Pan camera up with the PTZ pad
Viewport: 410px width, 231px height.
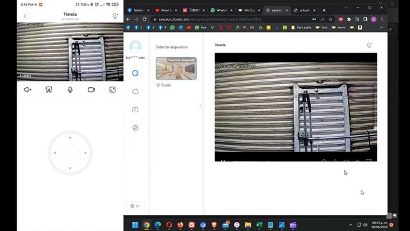(70, 137)
